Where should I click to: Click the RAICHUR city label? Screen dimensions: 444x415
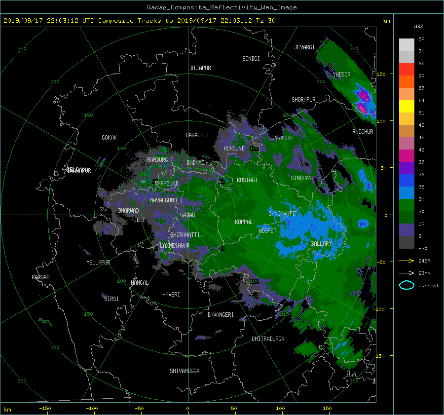(363, 132)
